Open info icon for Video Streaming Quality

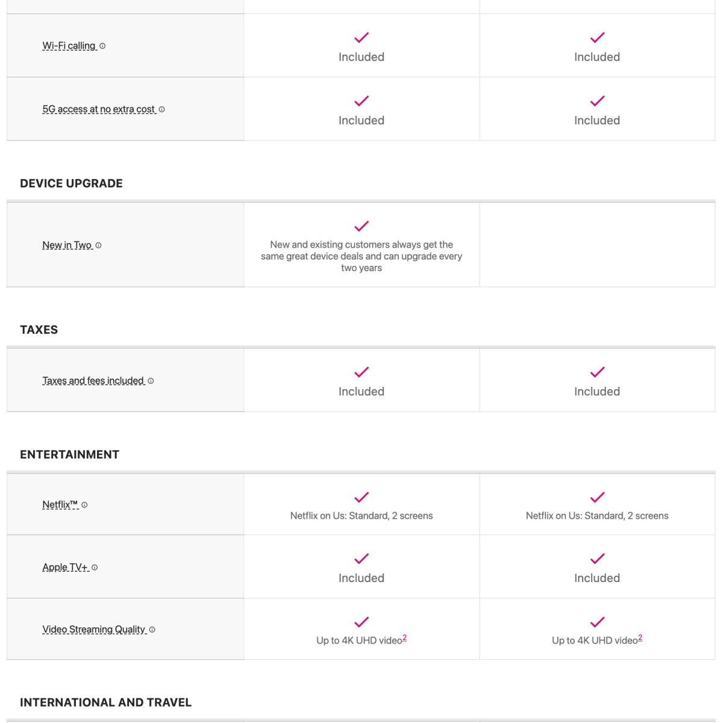pyautogui.click(x=152, y=630)
